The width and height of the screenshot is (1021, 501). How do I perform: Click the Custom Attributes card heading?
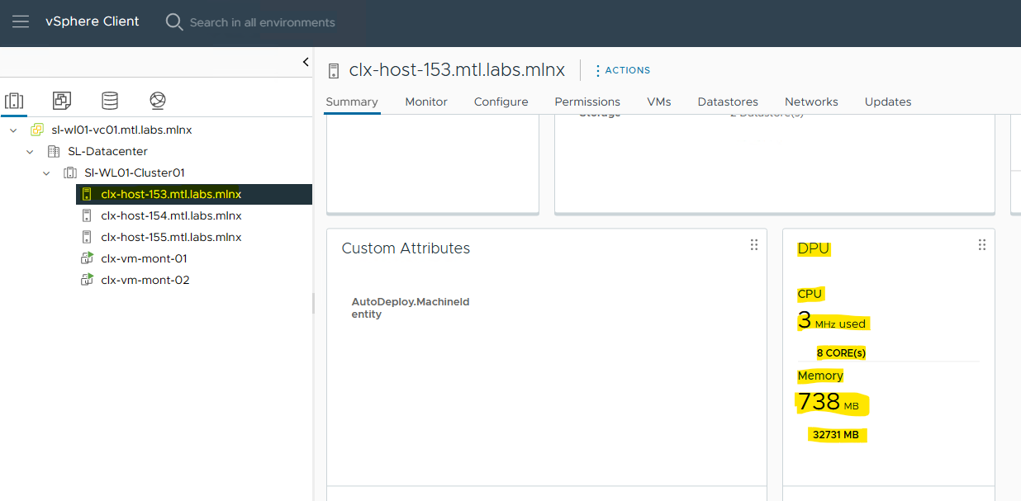coord(406,248)
